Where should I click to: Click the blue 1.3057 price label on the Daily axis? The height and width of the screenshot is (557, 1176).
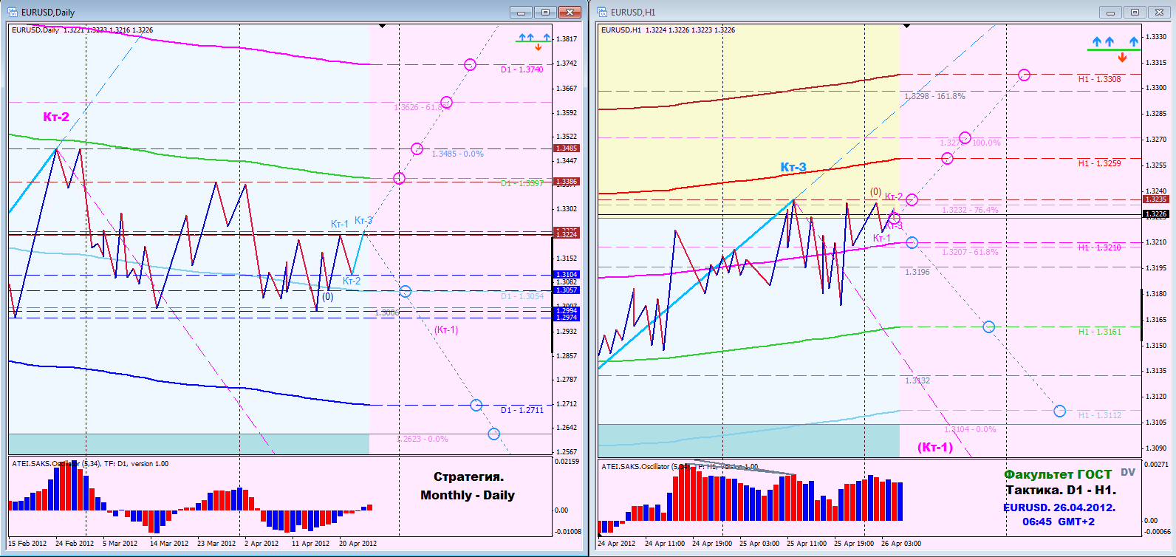[567, 290]
